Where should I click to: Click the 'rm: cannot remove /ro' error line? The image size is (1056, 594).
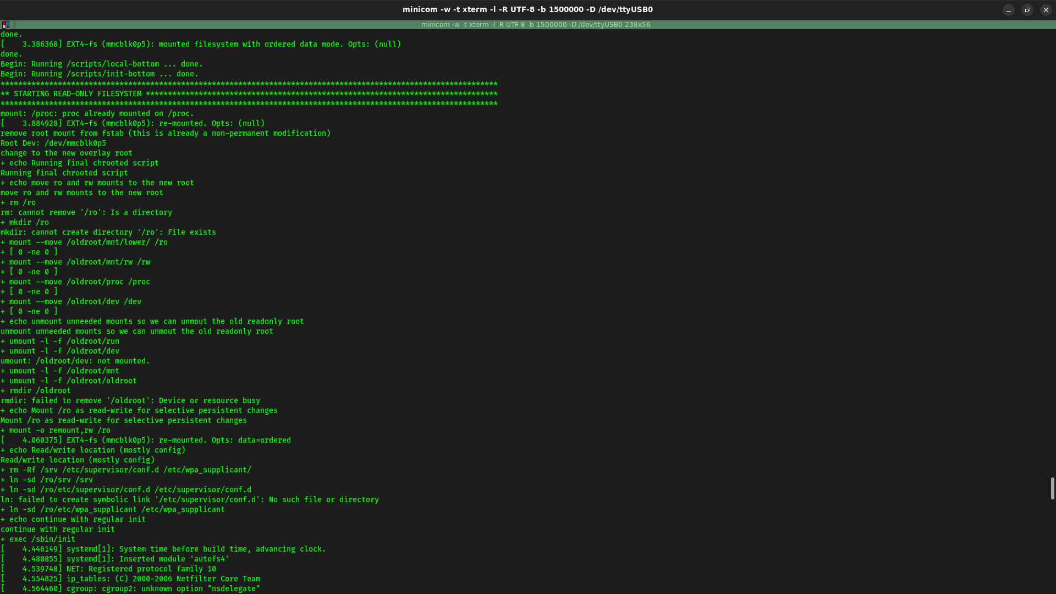(86, 213)
